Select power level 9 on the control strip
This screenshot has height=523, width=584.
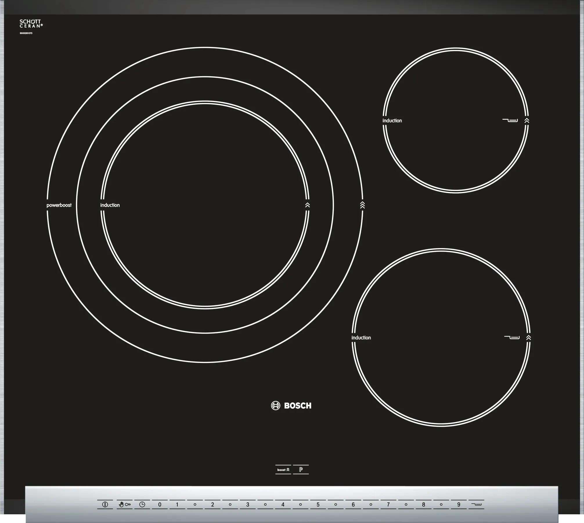pyautogui.click(x=459, y=504)
